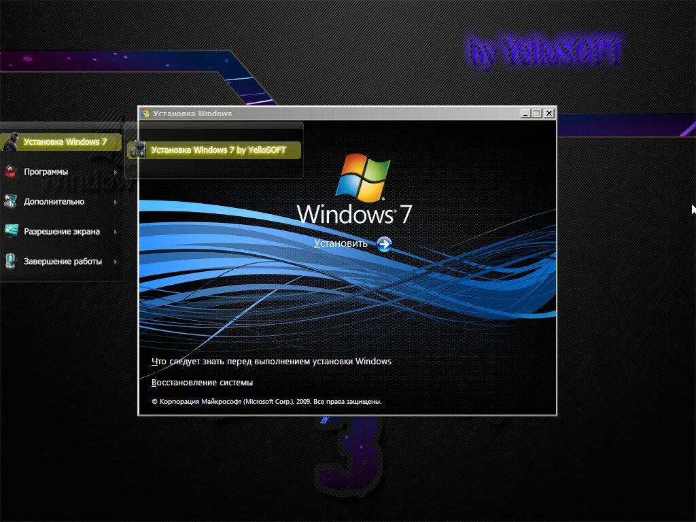This screenshot has width=696, height=522.
Task: Click the Windows 7 wordmark text
Action: pos(354,214)
